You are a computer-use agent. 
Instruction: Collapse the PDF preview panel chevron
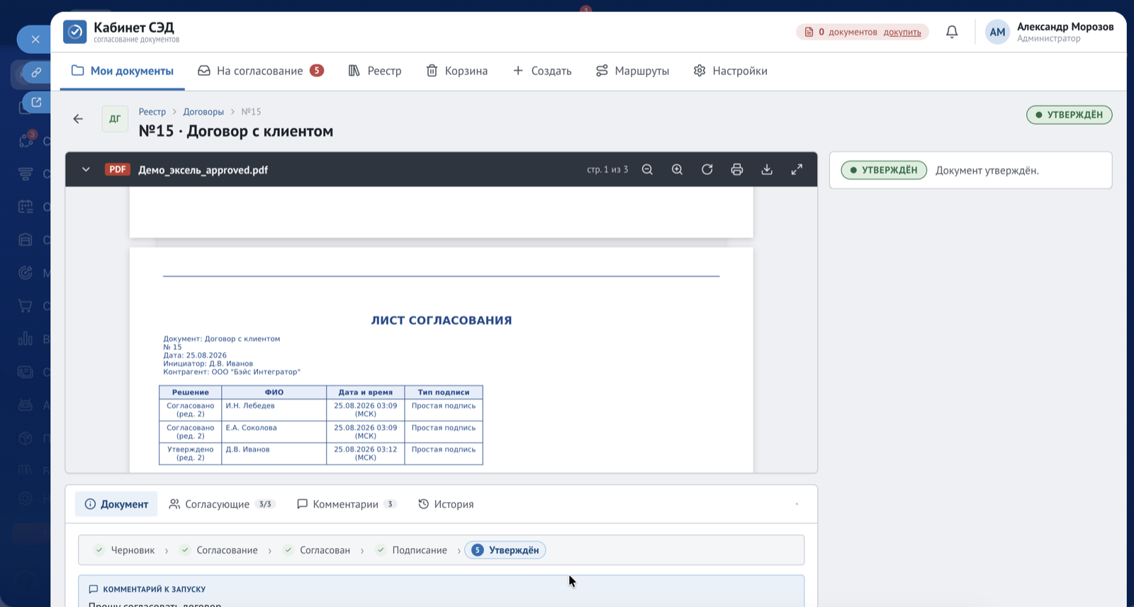(86, 170)
